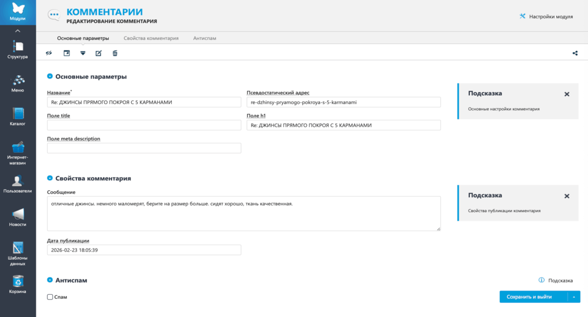Open dropdown arrow next to Сохранить и выйти
The height and width of the screenshot is (317, 588).
(574, 297)
